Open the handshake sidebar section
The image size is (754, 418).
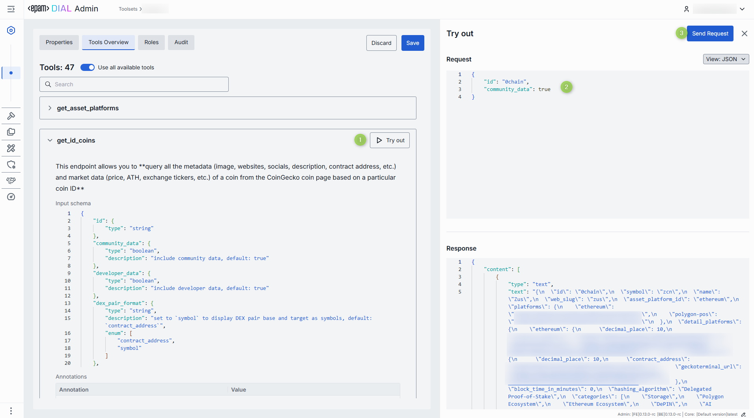pyautogui.click(x=11, y=180)
